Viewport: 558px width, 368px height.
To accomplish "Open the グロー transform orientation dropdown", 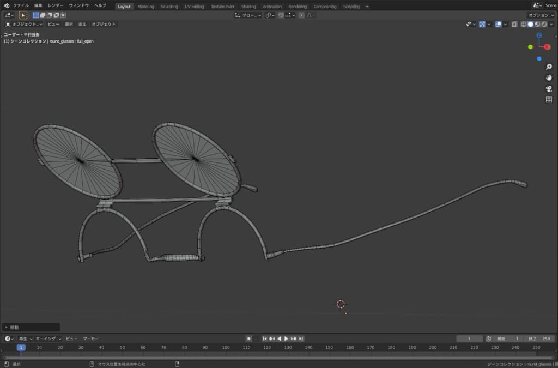I will pos(248,15).
